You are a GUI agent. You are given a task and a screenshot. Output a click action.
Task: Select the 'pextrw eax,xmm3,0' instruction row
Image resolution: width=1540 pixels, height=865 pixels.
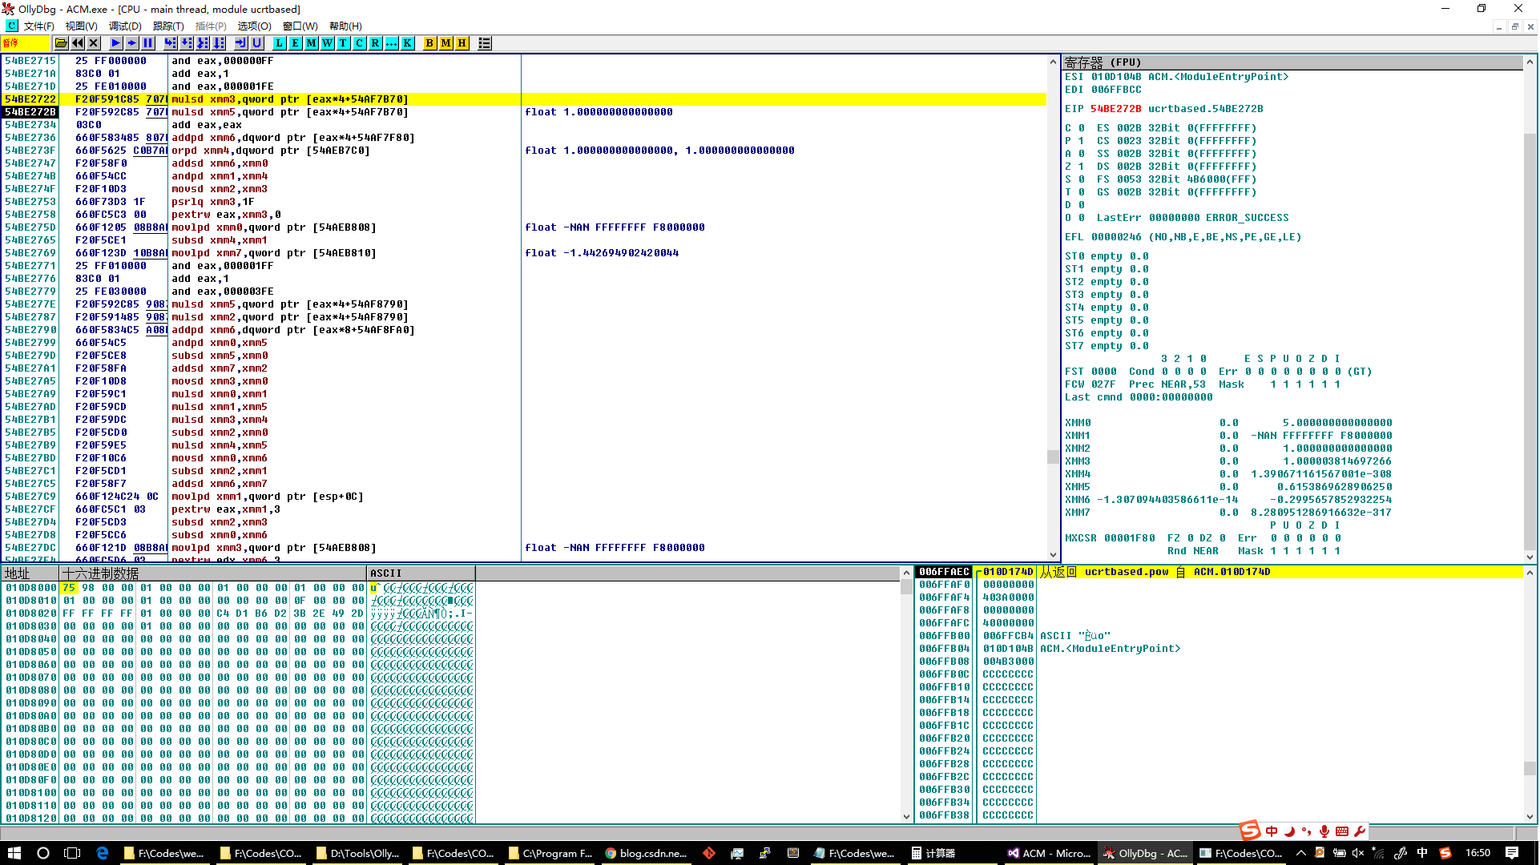(x=524, y=215)
